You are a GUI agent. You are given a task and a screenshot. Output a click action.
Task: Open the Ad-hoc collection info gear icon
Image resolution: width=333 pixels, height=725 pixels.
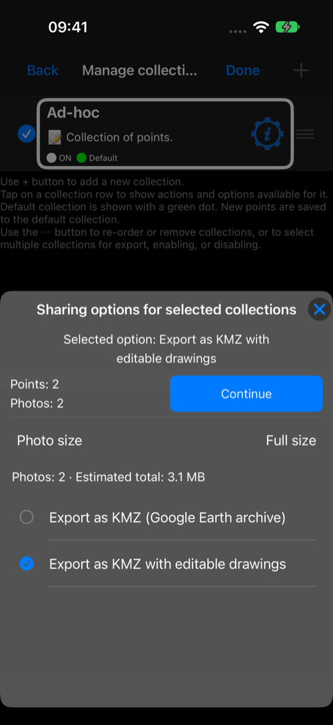(x=268, y=135)
